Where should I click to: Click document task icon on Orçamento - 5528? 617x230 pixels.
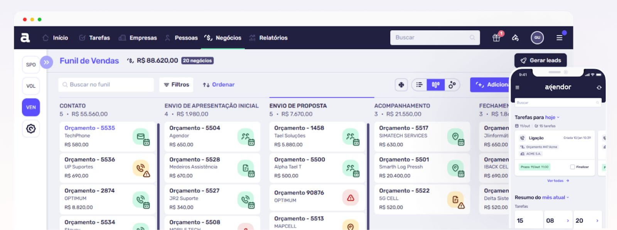click(246, 168)
